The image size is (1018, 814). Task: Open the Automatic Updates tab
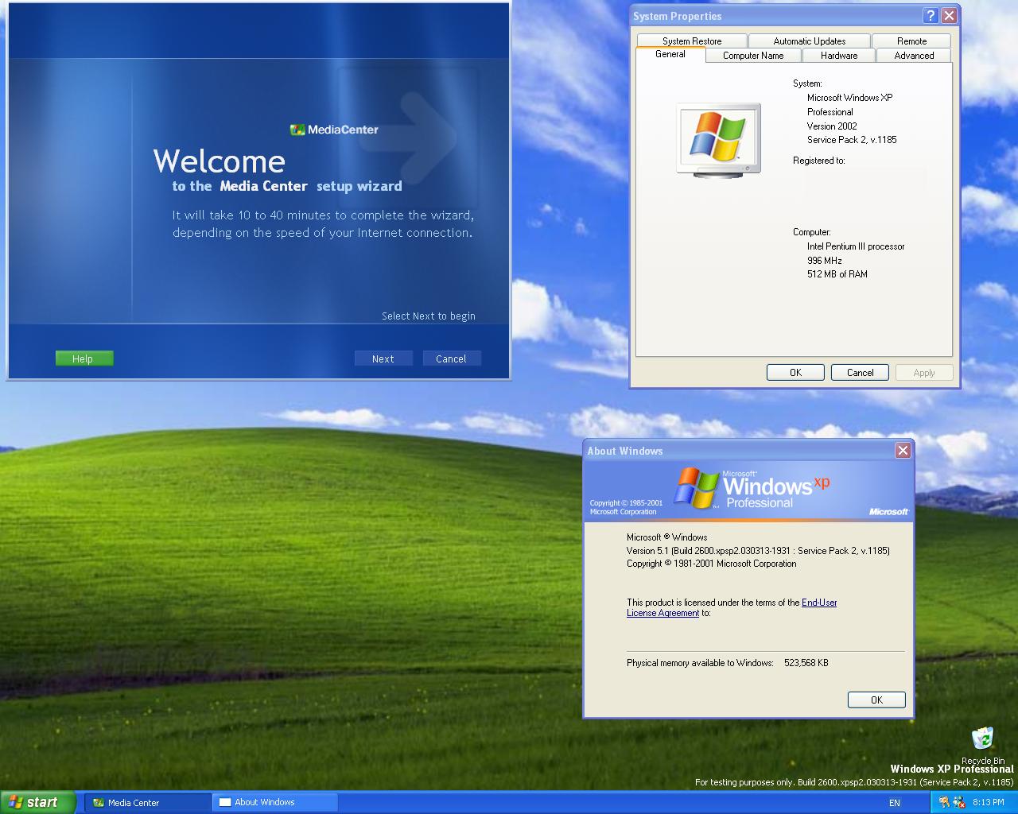810,41
